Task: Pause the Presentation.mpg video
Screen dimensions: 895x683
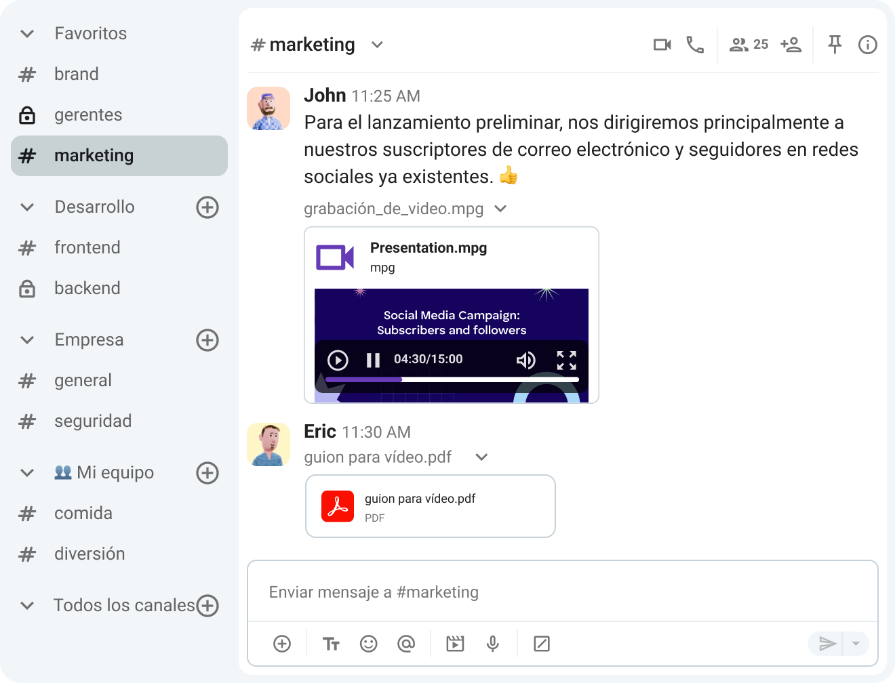Action: tap(373, 360)
